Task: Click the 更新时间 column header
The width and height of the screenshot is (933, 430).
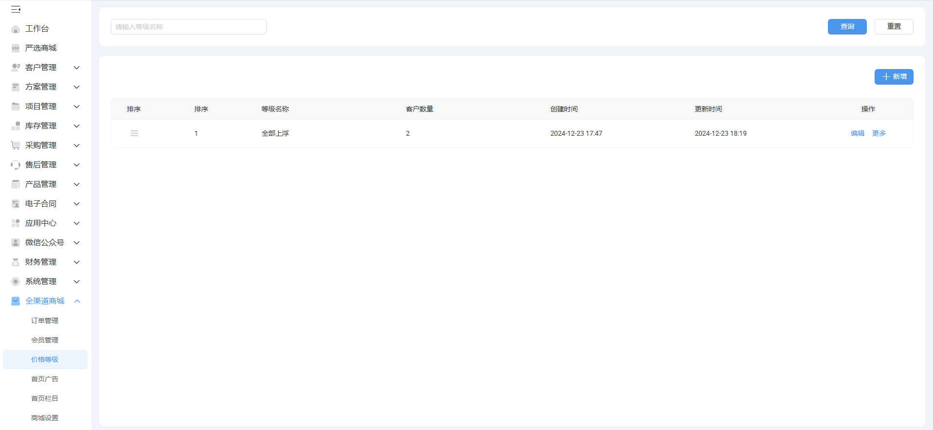Action: pos(708,109)
